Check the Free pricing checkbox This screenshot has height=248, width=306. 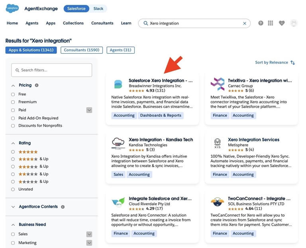[13, 95]
